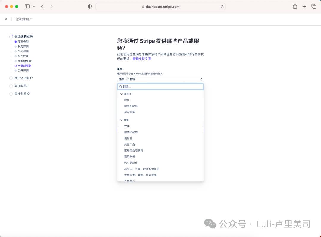Open the sidebar options chevron
Viewport: 321px width, 237px height.
pos(34,7)
